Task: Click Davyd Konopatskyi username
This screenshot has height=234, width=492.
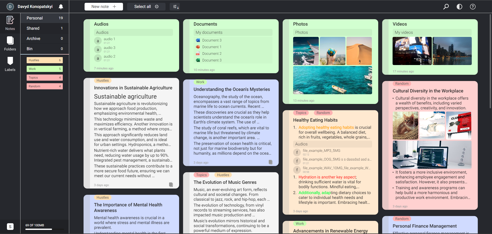Action: tap(35, 7)
